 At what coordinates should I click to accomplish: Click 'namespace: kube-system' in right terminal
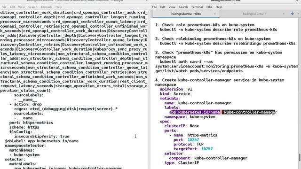(x=190, y=117)
